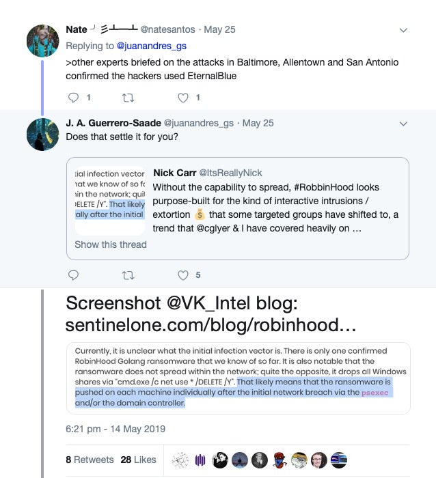
Task: View the list of 28 Likes
Action: [138, 460]
